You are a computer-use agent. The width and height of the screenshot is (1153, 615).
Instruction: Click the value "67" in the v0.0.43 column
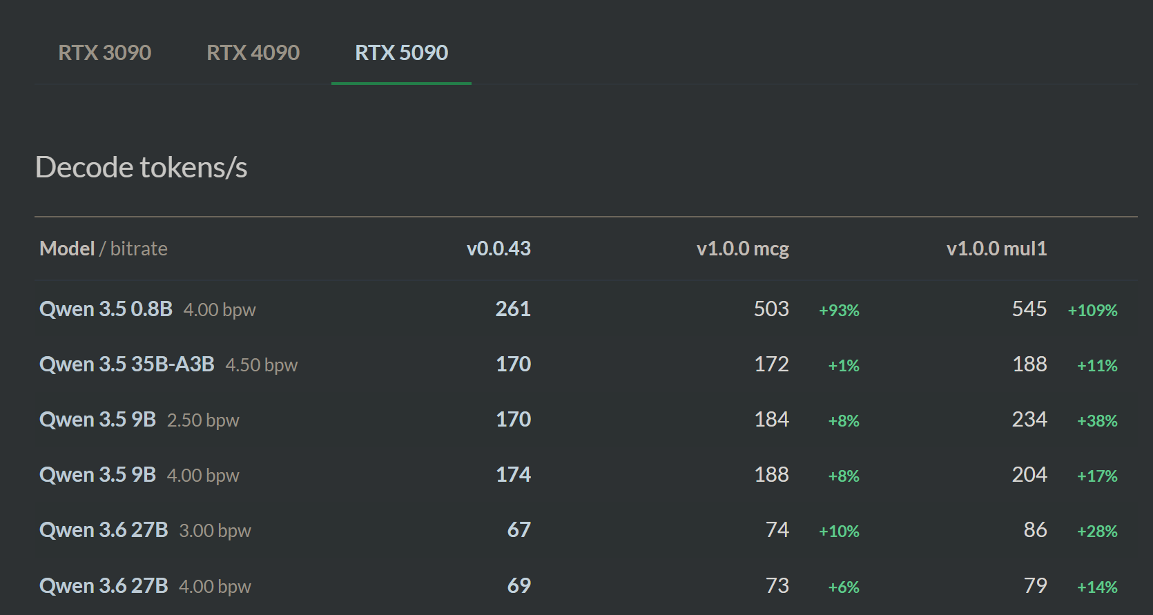[x=519, y=530]
